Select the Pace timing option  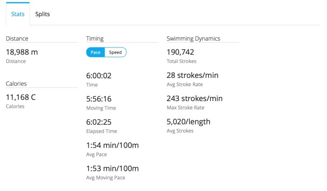coord(95,52)
